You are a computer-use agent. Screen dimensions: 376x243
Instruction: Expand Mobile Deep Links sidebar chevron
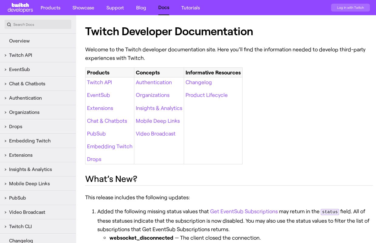pos(5,184)
